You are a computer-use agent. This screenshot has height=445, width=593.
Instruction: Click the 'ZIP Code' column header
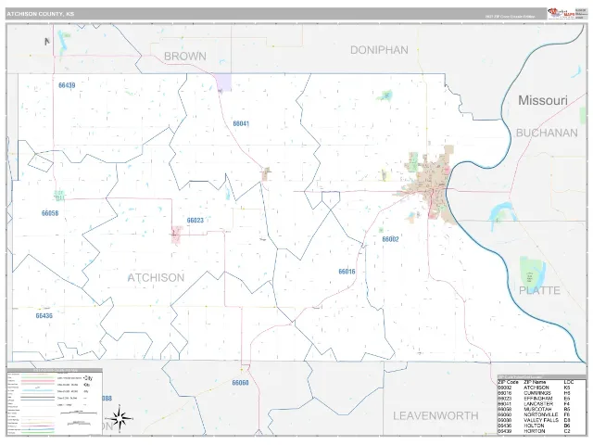coord(508,382)
